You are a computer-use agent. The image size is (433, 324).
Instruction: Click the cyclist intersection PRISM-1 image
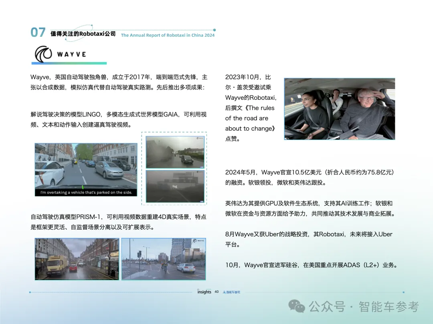point(163,258)
